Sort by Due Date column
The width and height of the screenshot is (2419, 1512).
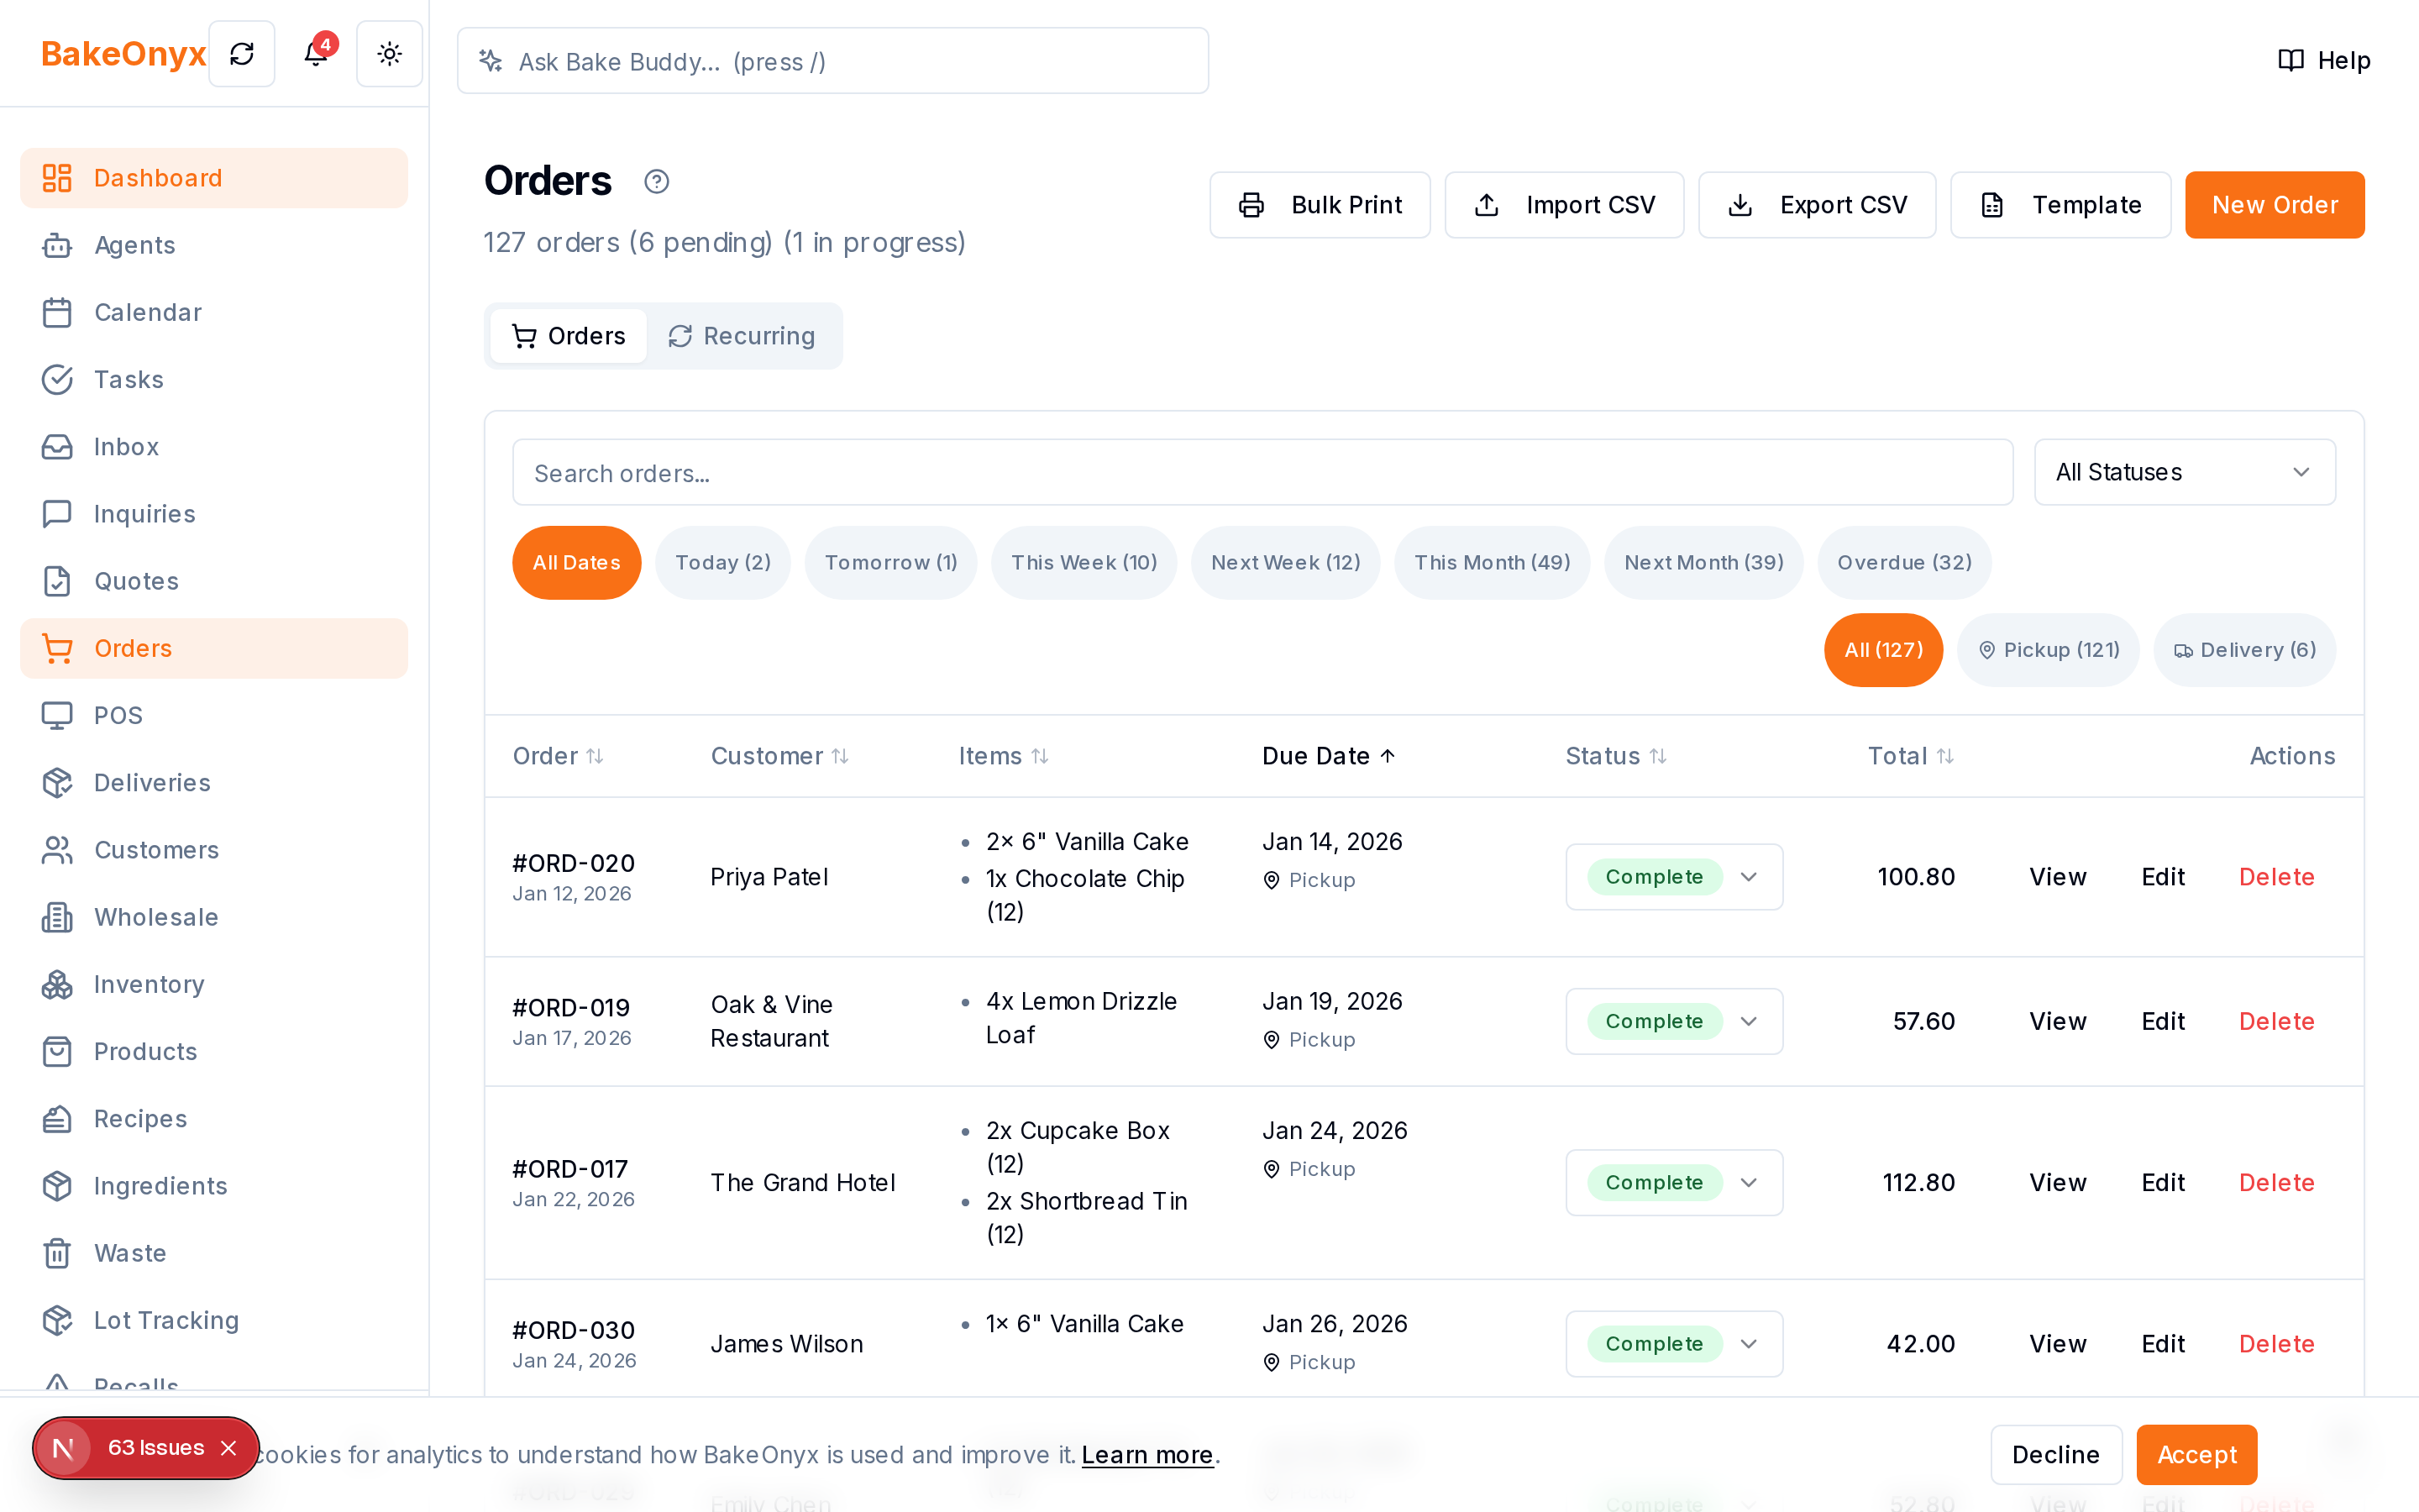(x=1329, y=756)
